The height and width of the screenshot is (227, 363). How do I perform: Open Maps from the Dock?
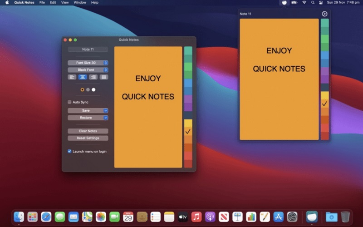tap(87, 217)
